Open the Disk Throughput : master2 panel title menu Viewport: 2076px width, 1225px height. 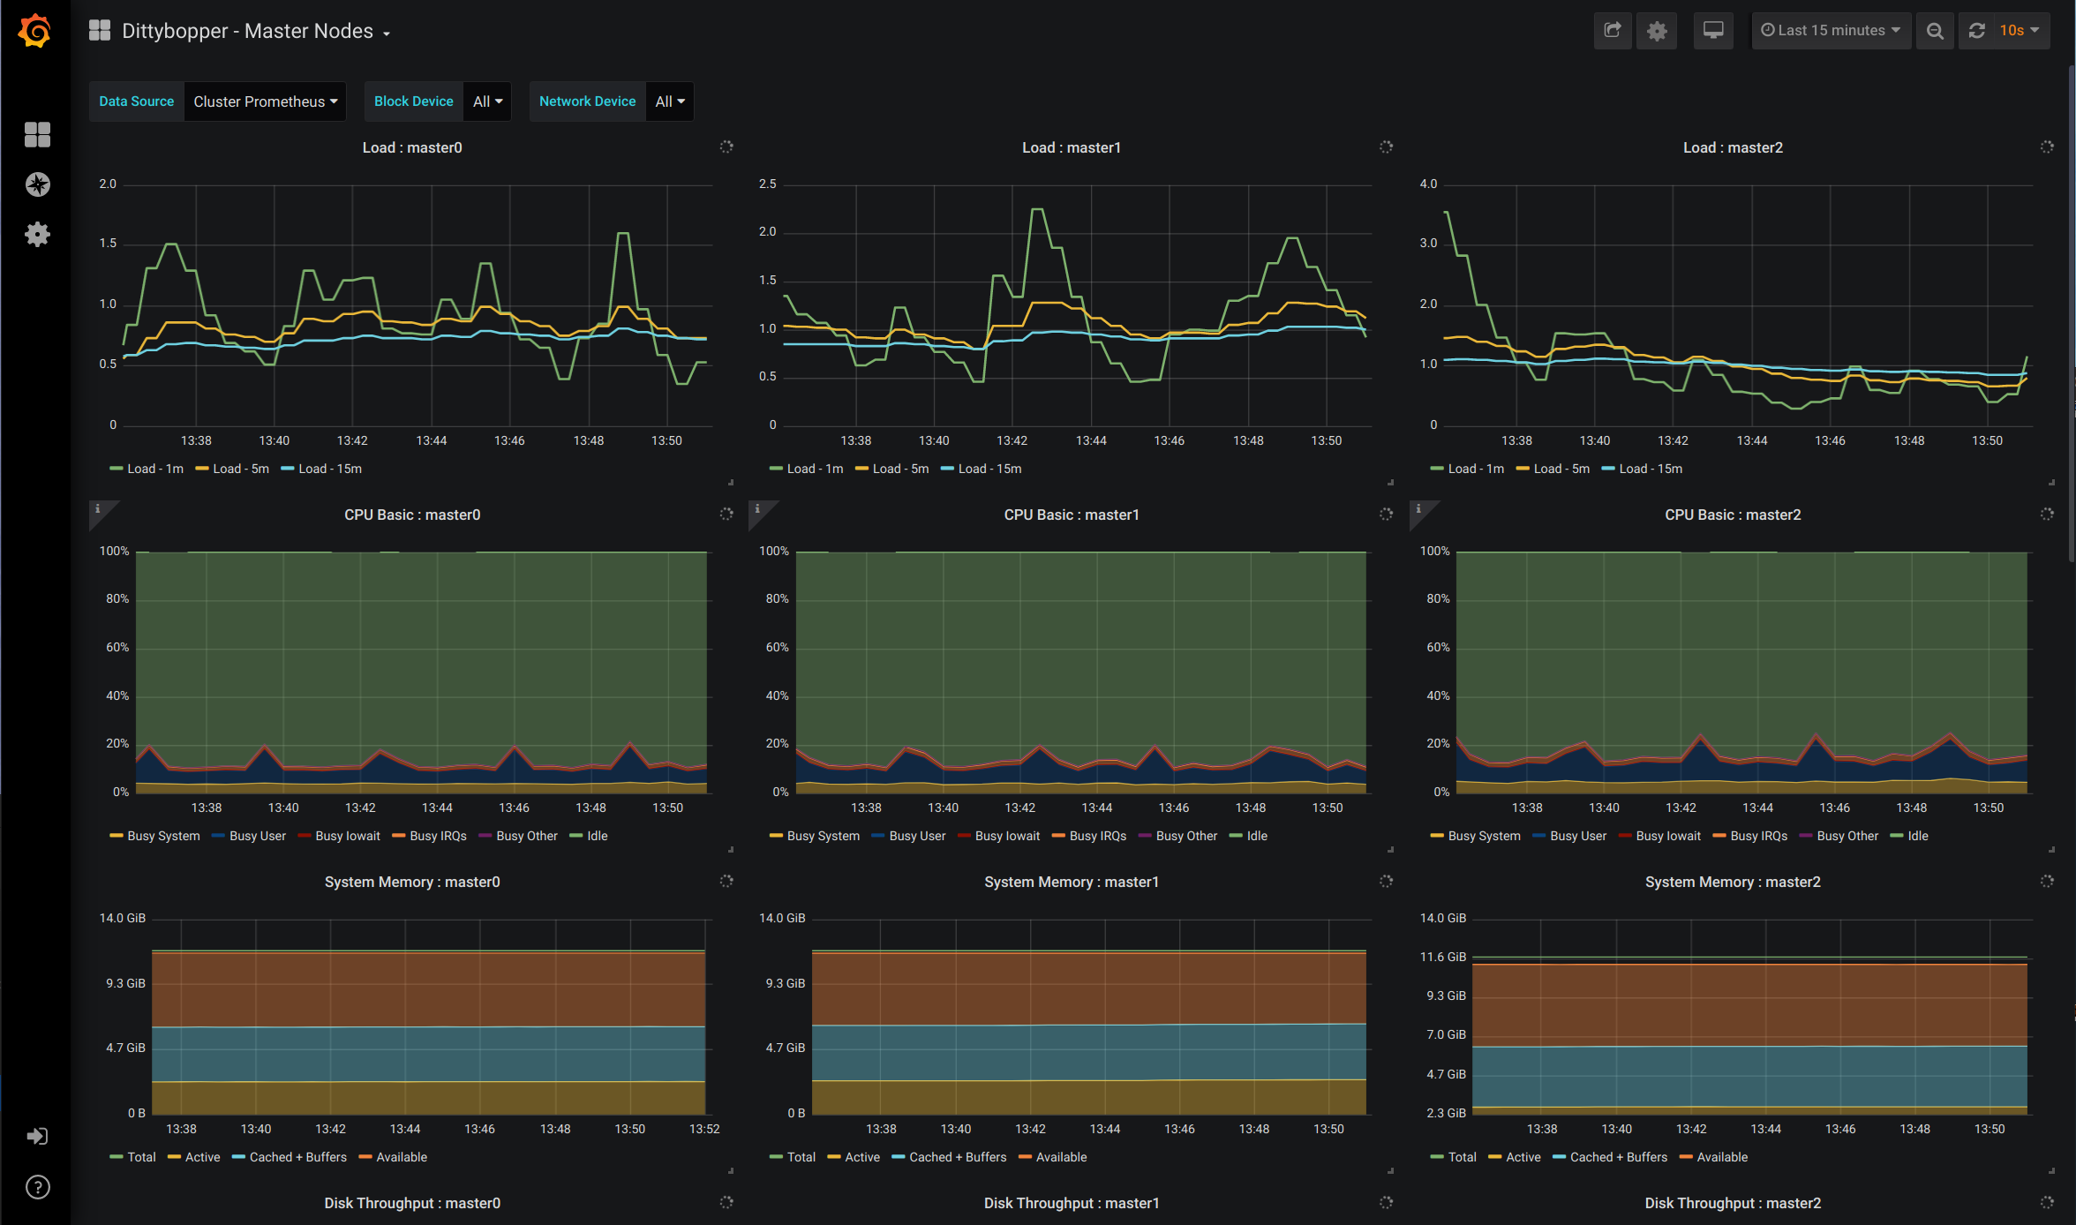tap(1733, 1203)
